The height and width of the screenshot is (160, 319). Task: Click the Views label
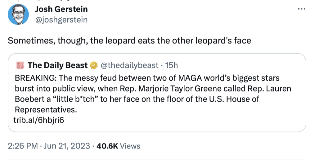(x=130, y=146)
